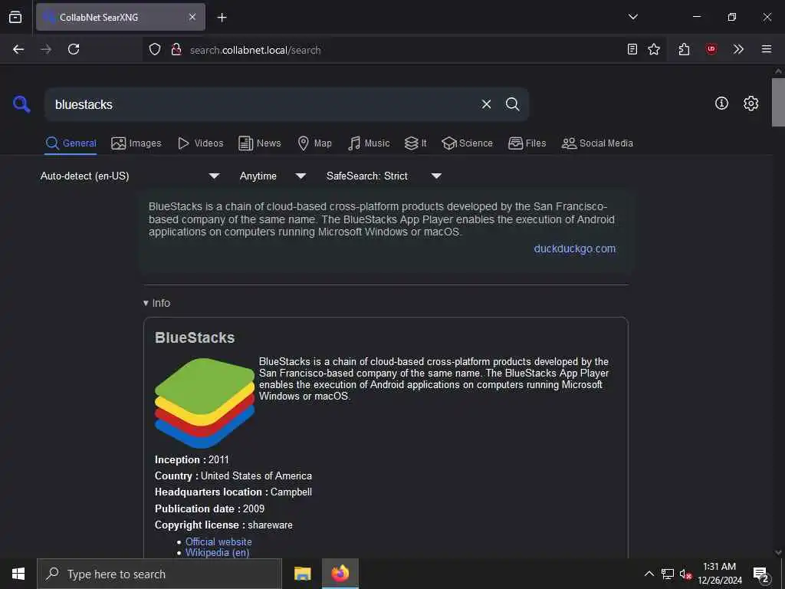
Task: Open Wikipedia (en) link
Action: point(217,552)
